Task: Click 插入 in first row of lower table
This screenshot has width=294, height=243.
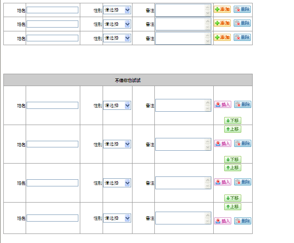Action: (223, 105)
